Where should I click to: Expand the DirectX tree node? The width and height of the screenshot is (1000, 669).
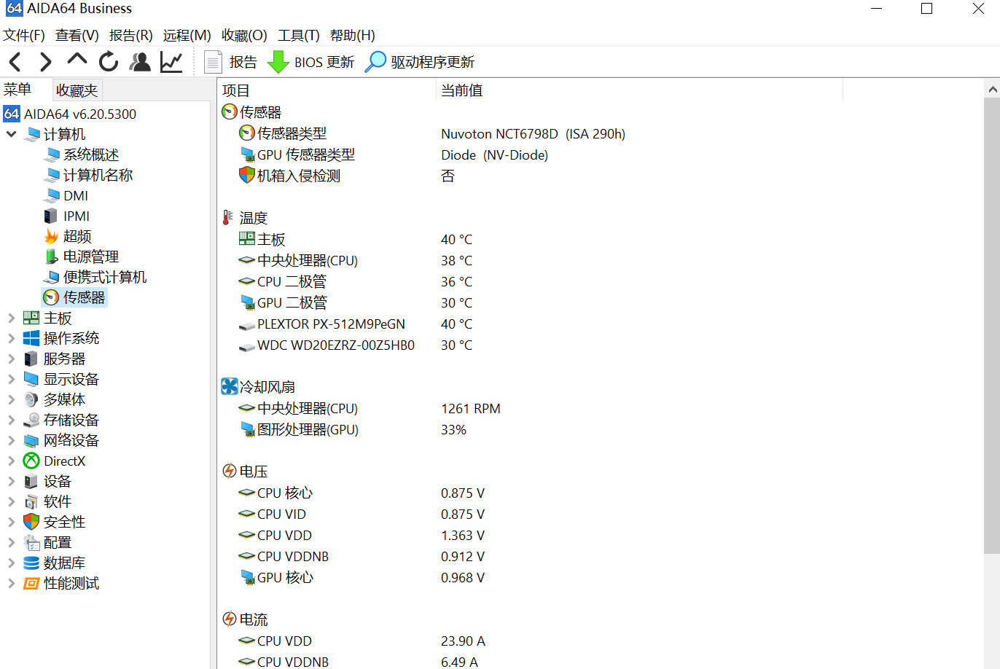11,461
